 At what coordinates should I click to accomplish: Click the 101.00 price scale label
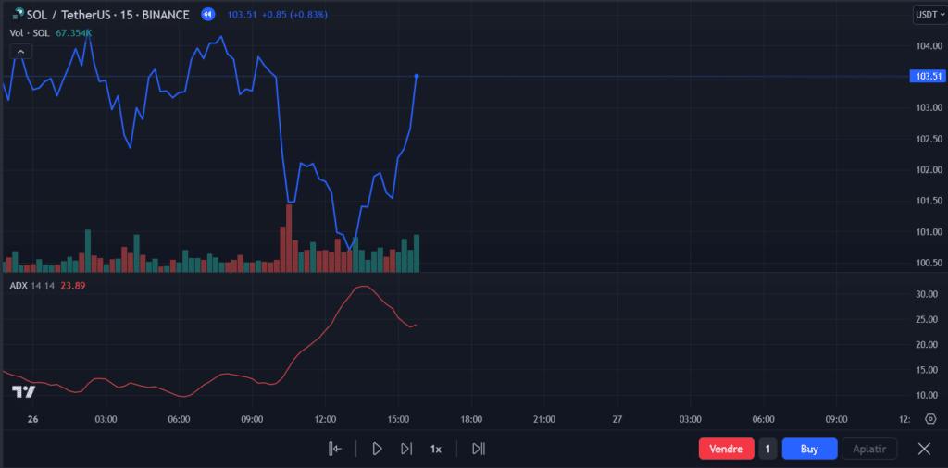[929, 232]
